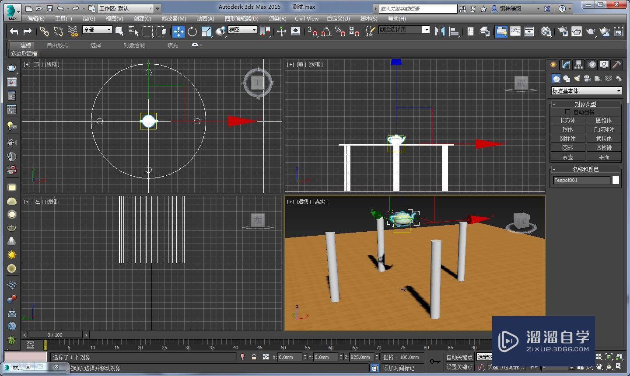Image resolution: width=630 pixels, height=376 pixels.
Task: Select the Shapes category icon
Action: [x=567, y=79]
